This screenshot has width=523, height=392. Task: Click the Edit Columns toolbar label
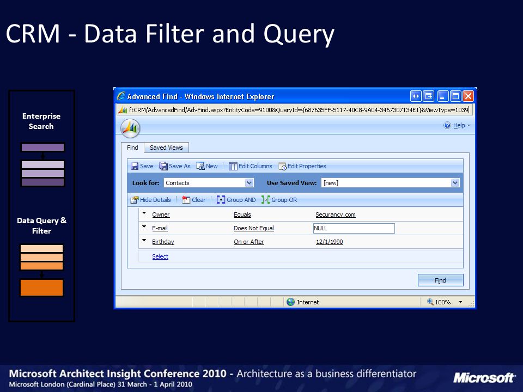(x=256, y=166)
